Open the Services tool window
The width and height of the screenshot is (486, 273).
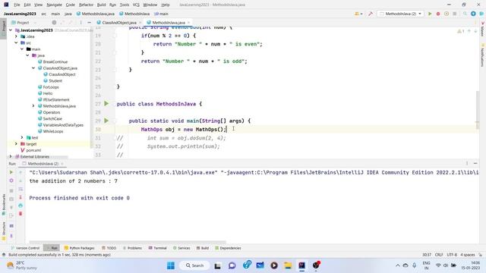tap(181, 248)
